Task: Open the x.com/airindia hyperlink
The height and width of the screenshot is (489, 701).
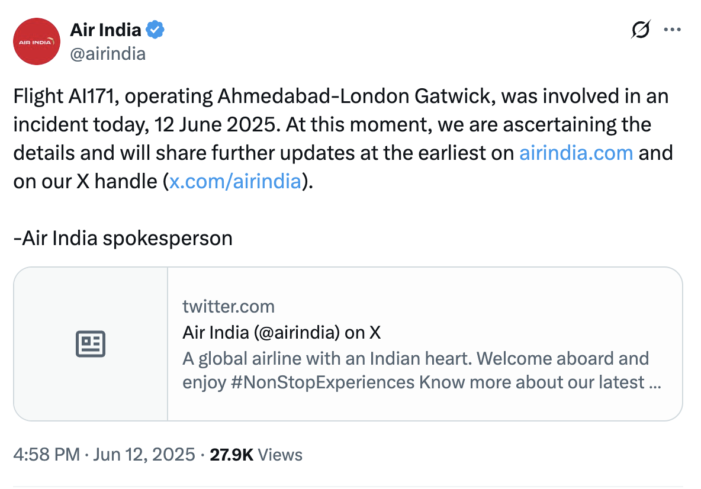Action: [x=235, y=181]
